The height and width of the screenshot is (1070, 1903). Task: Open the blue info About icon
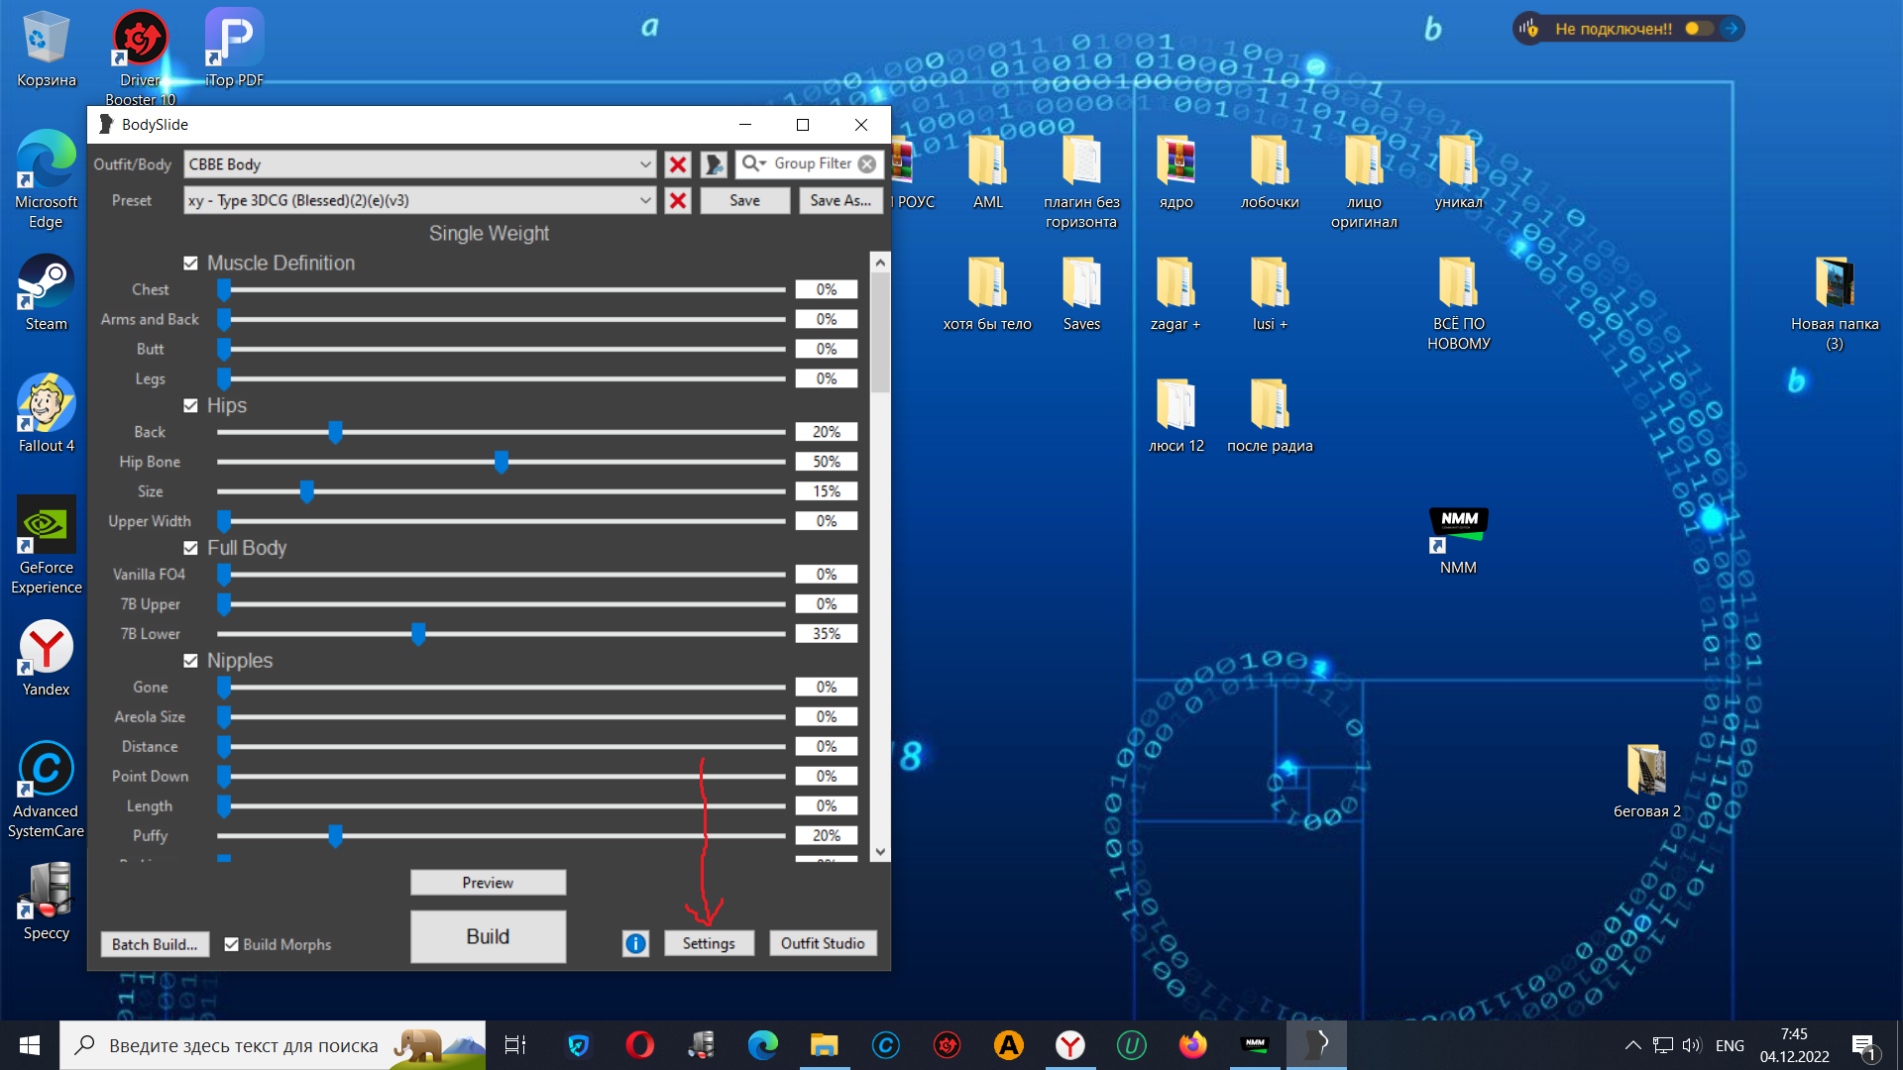(x=635, y=944)
